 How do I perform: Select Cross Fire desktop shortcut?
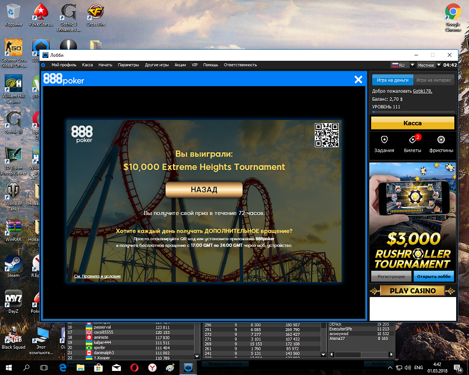tap(96, 15)
